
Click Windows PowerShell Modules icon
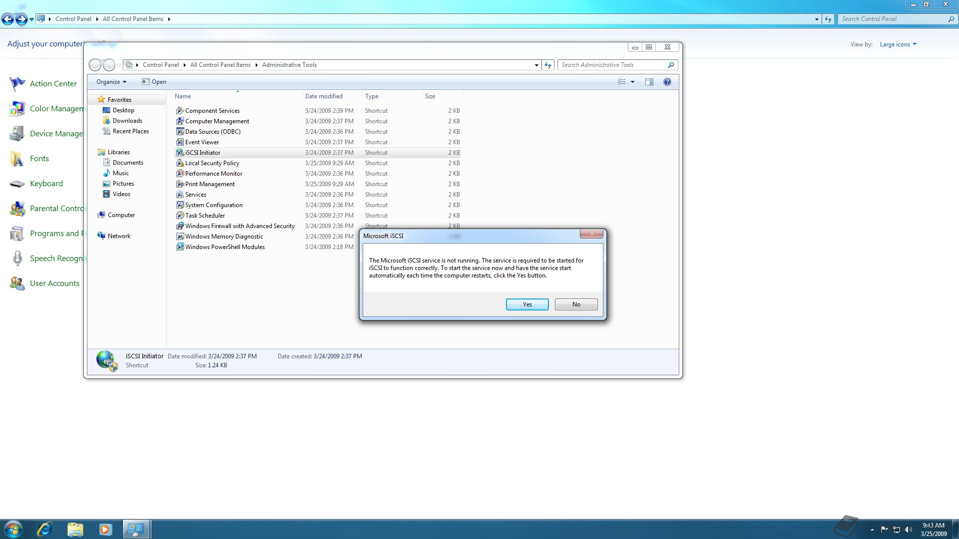point(180,247)
